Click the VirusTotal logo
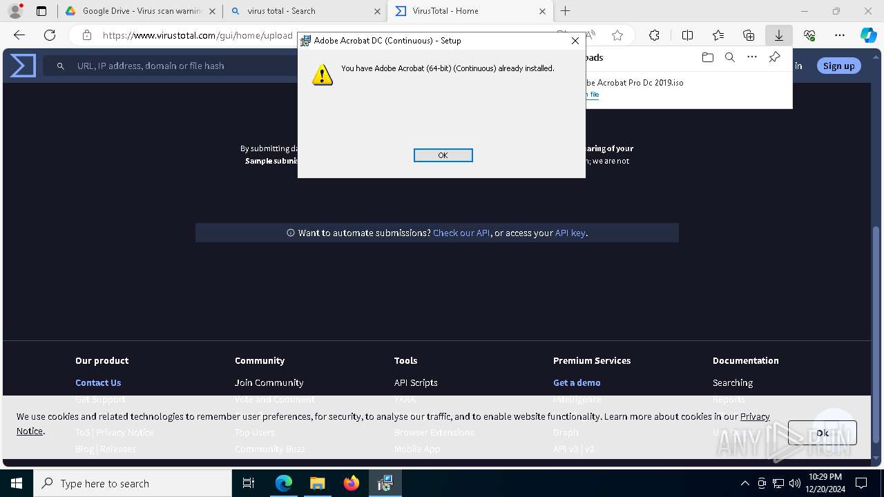 click(x=23, y=66)
